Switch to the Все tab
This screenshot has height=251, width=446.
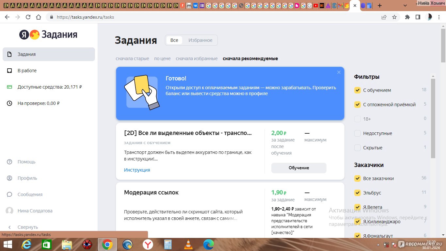[174, 40]
